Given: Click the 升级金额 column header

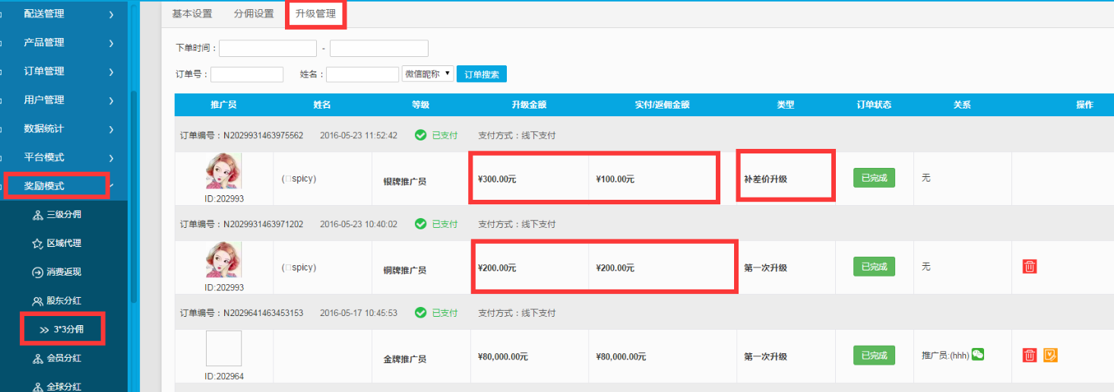Looking at the screenshot, I should tap(529, 105).
